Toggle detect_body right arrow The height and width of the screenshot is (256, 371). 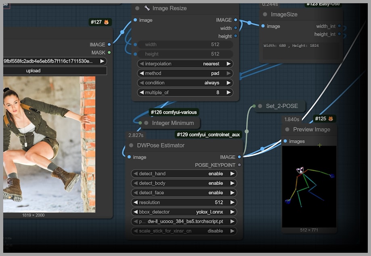232,183
